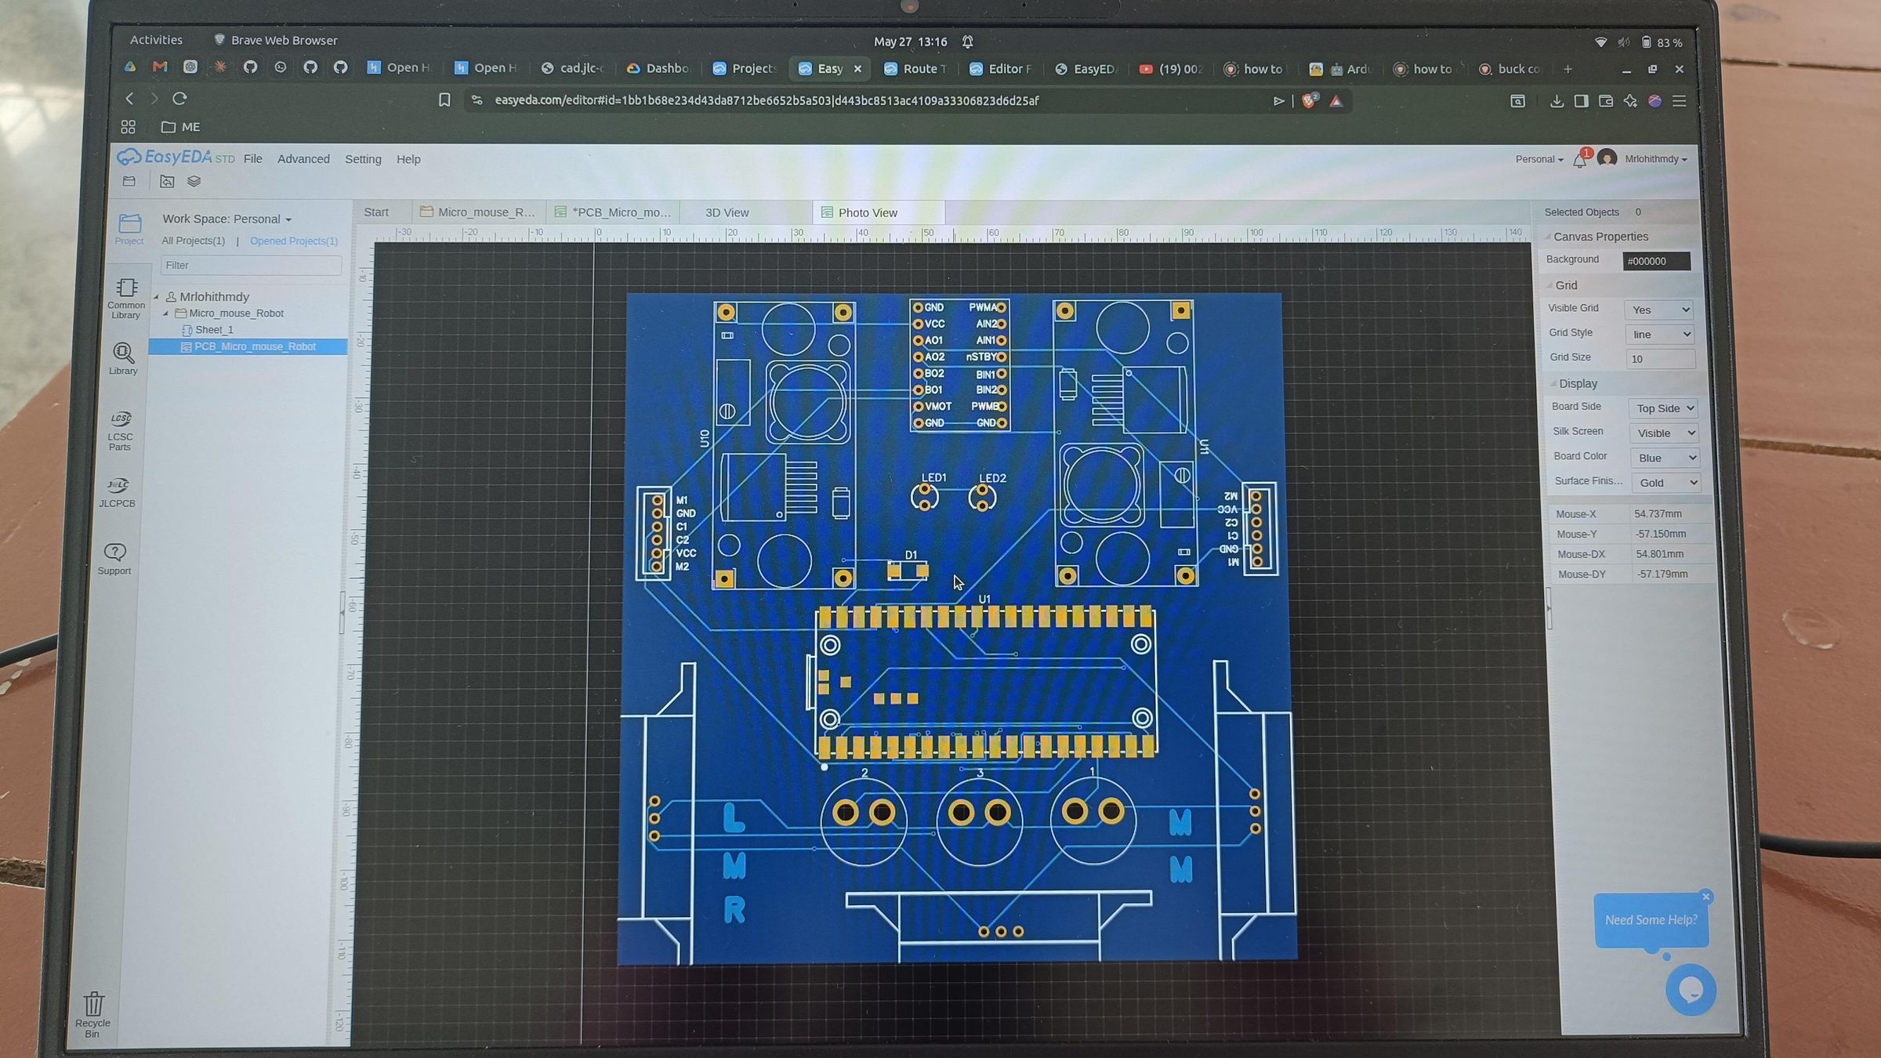Close the Need Some Help bubble

(x=1706, y=897)
